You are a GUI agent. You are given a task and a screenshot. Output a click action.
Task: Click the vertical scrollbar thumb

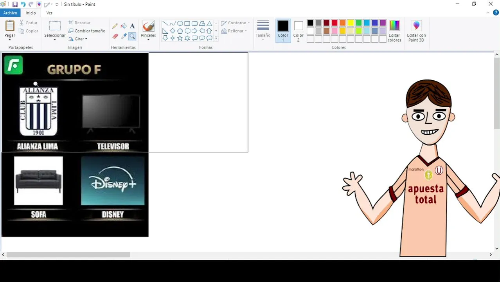(497, 93)
